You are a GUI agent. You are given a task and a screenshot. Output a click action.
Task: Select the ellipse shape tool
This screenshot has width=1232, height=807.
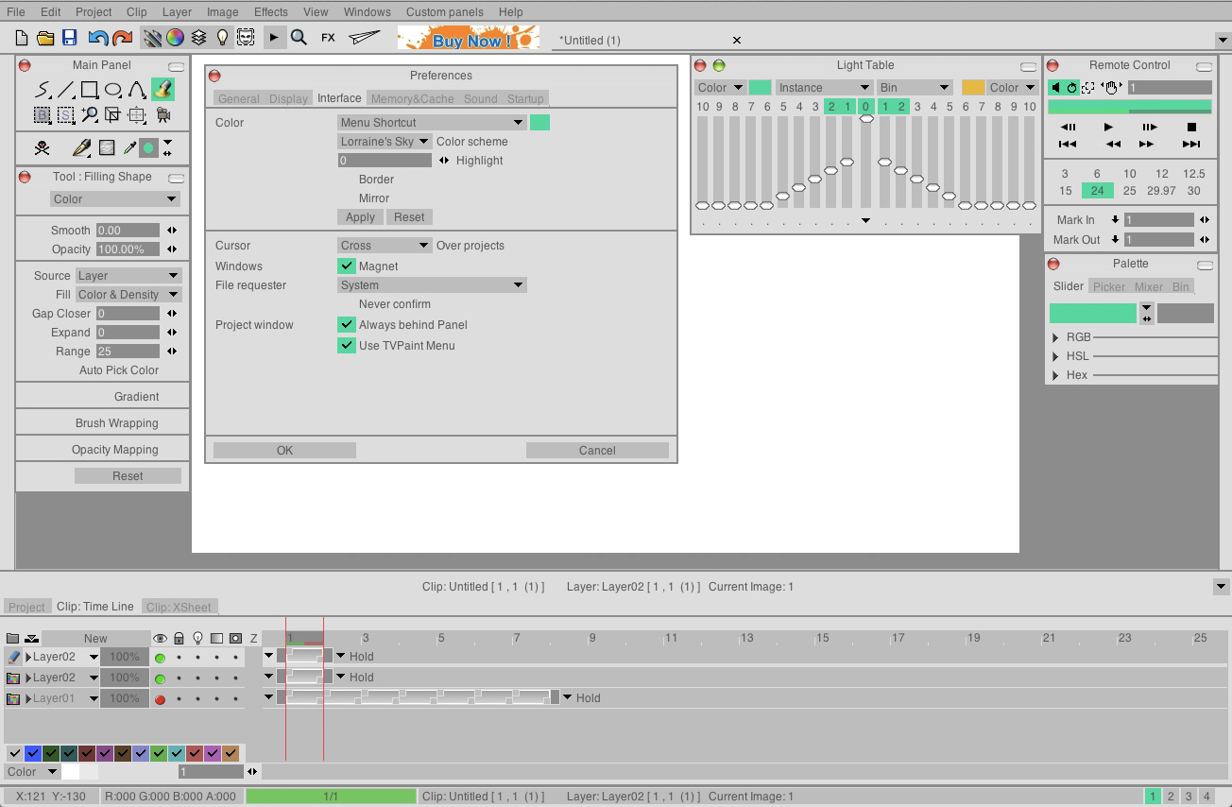113,90
